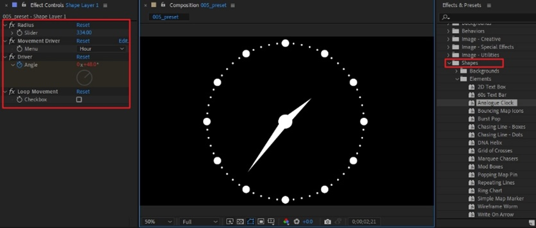Expand the Slider property

[12, 33]
